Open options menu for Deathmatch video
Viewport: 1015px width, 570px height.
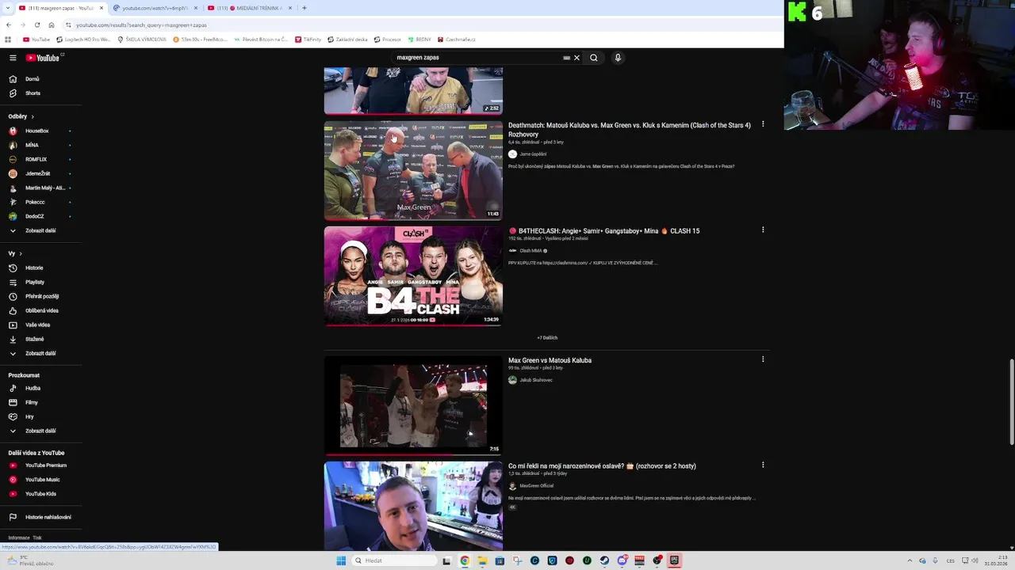point(763,124)
